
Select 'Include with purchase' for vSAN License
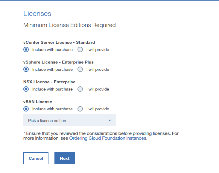point(26,109)
